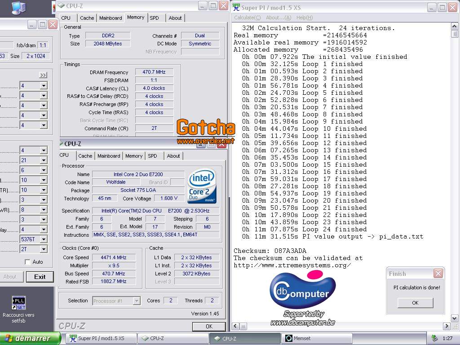
Task: Maximize the Super PI window
Action: [442, 7]
